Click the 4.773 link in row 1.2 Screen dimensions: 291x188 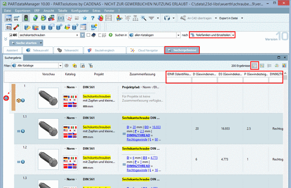[154, 158]
